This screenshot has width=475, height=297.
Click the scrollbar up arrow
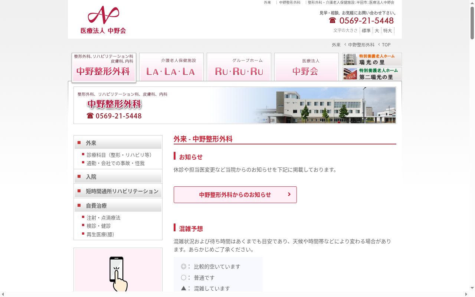coord(472,3)
